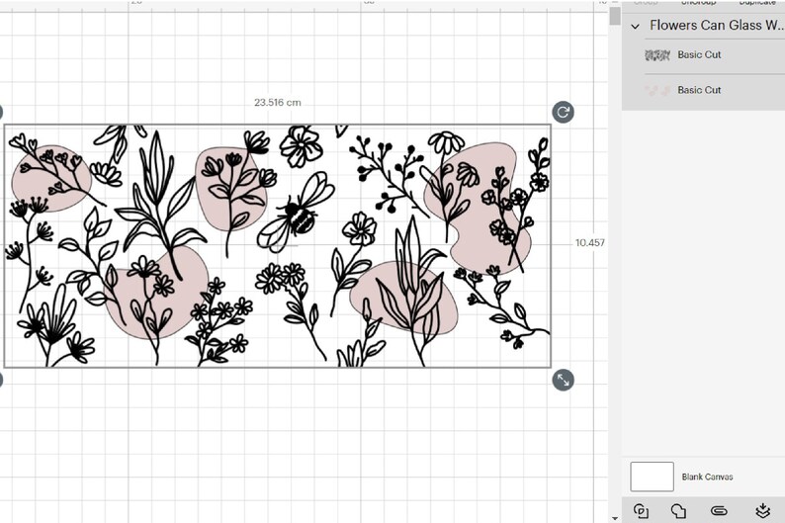785x523 pixels.
Task: Click the scrollbar down arrow
Action: pyautogui.click(x=615, y=518)
